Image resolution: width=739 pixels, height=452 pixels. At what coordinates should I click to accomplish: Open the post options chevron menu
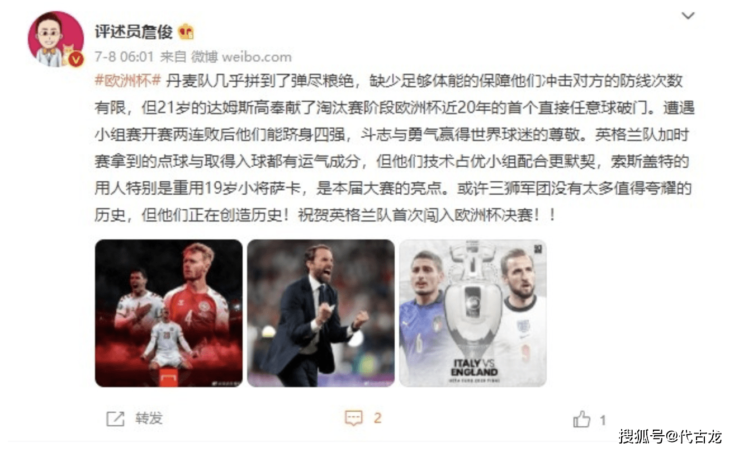tap(688, 16)
